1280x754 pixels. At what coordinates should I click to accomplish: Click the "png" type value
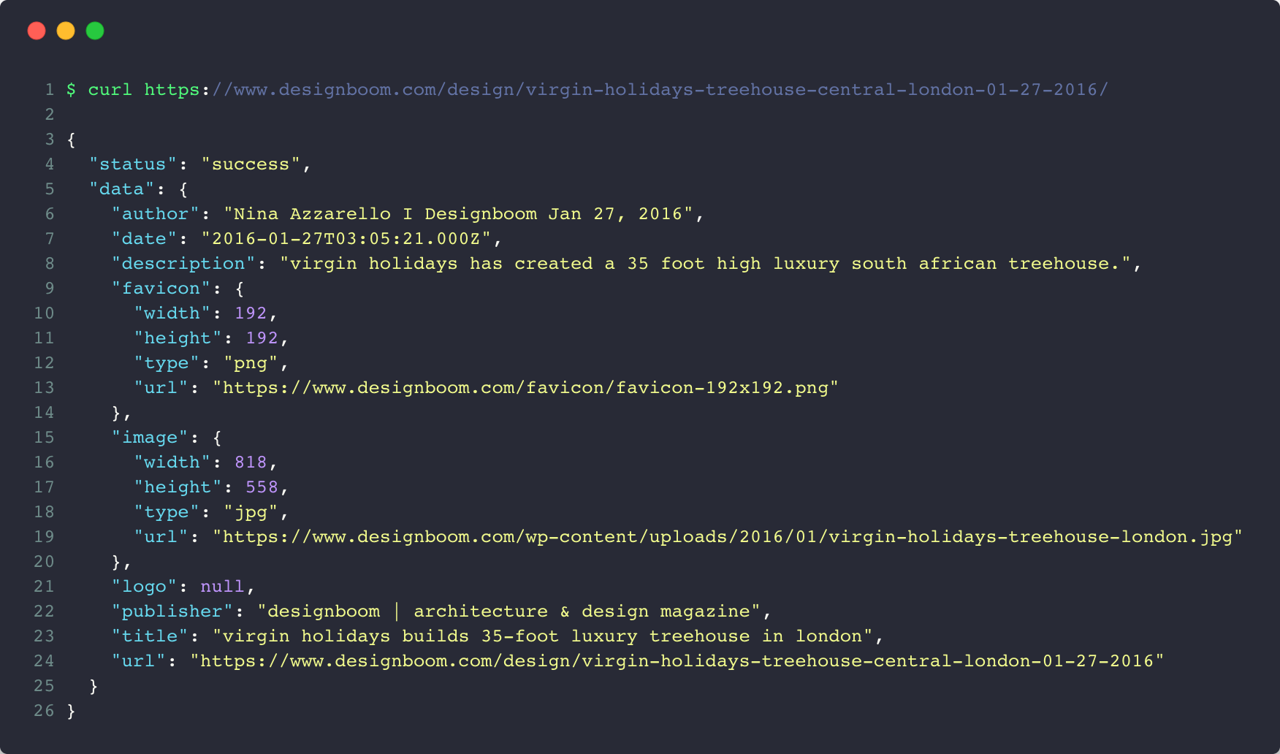(x=251, y=363)
